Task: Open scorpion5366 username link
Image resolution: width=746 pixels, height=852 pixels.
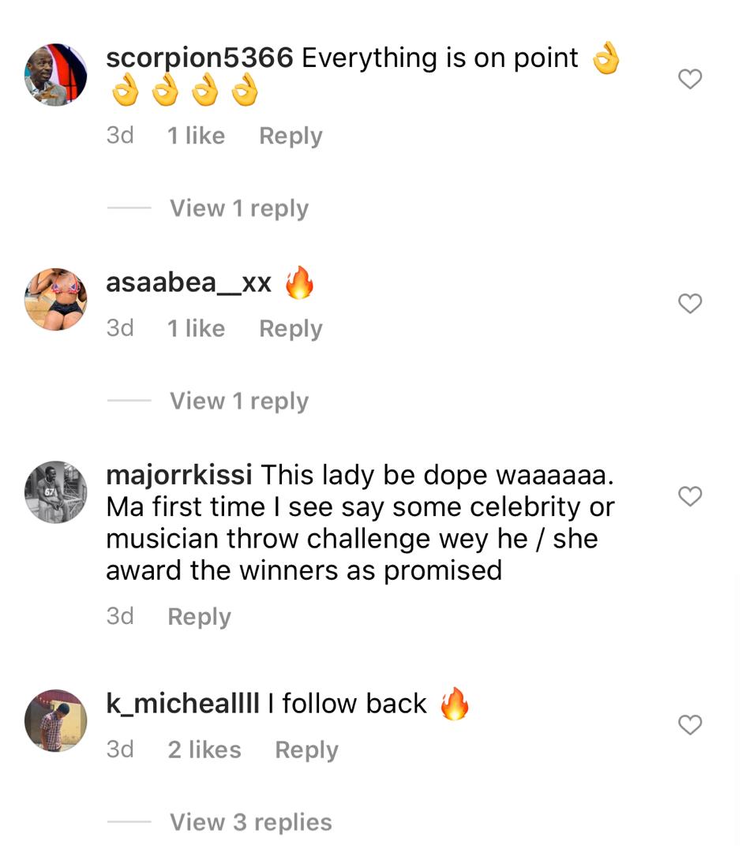Action: (200, 58)
